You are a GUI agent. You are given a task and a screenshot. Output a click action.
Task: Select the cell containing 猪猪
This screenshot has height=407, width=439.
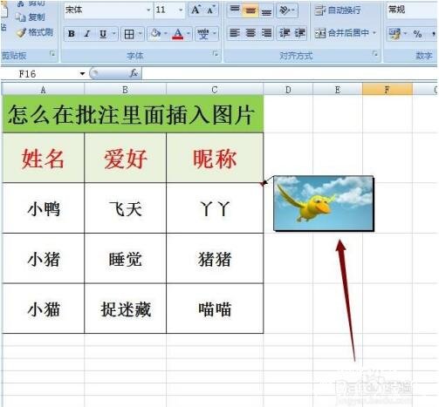pos(215,258)
